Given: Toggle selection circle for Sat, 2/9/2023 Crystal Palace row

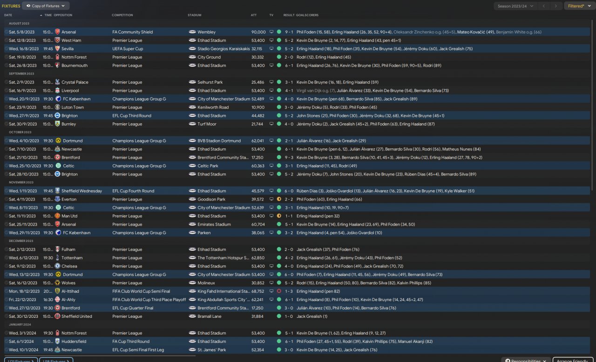Looking at the screenshot, I should tap(7, 82).
